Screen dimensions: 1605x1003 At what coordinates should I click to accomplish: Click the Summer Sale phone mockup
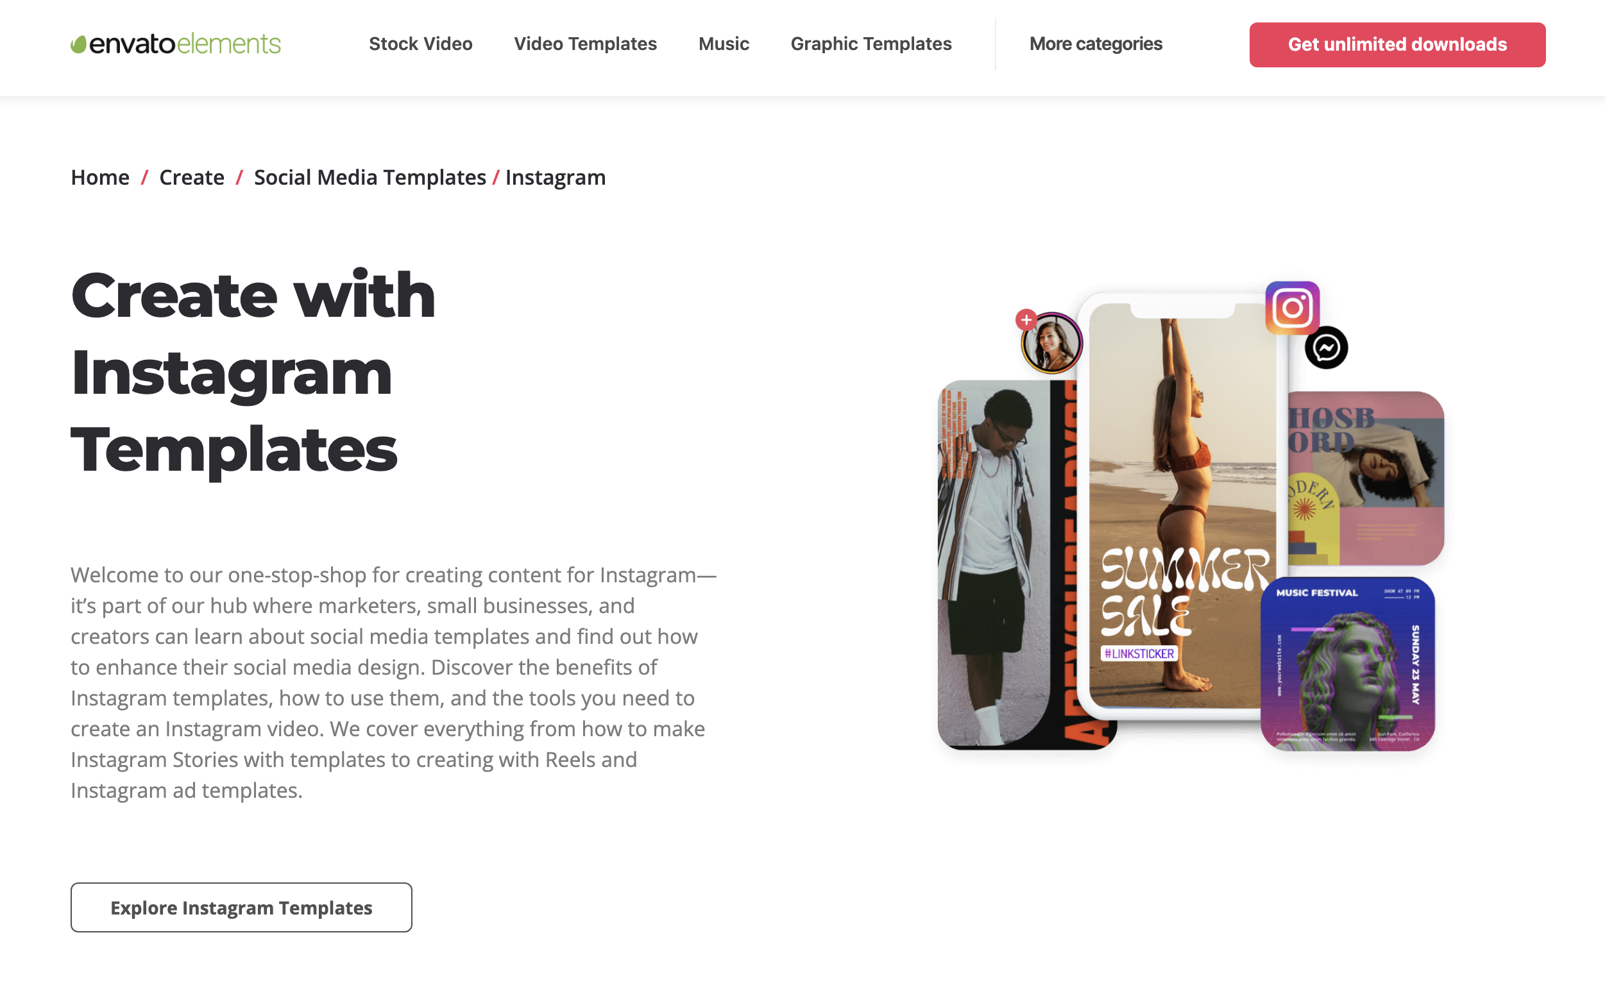click(1181, 505)
